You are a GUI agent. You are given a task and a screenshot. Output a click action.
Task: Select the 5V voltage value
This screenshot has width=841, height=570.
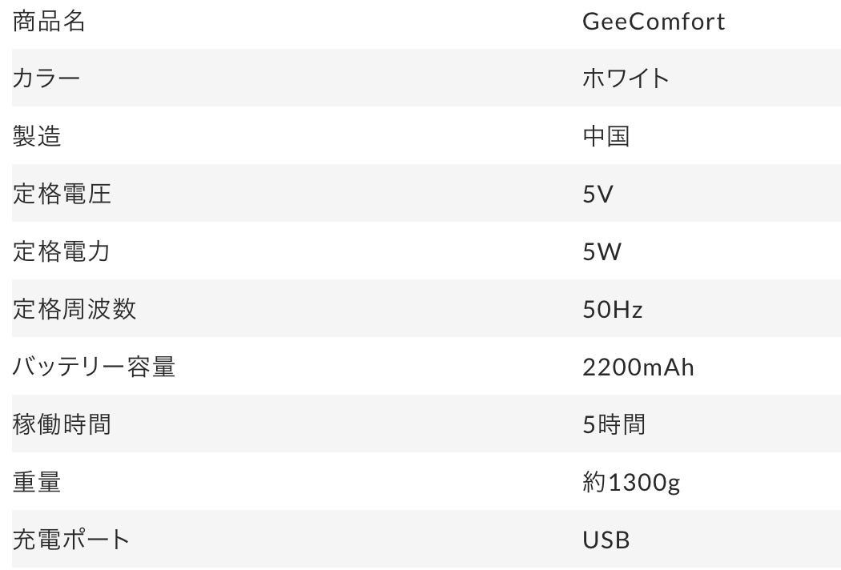[598, 194]
